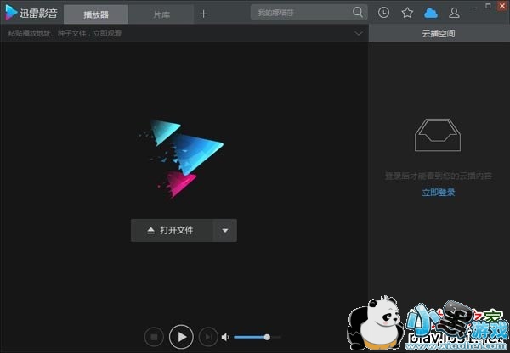This screenshot has height=353, width=510.
Task: Close the player window
Action: click(x=502, y=6)
